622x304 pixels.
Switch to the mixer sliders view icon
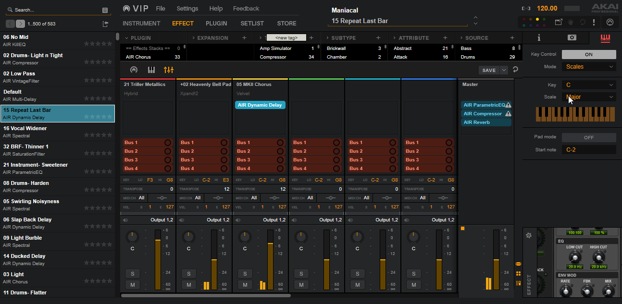pyautogui.click(x=168, y=70)
